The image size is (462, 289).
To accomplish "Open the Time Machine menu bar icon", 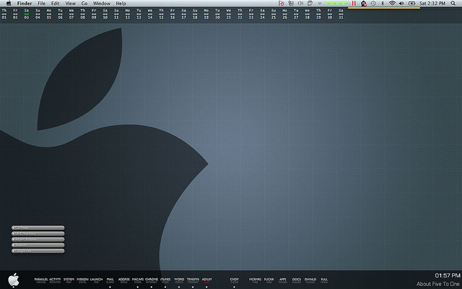I will [373, 3].
